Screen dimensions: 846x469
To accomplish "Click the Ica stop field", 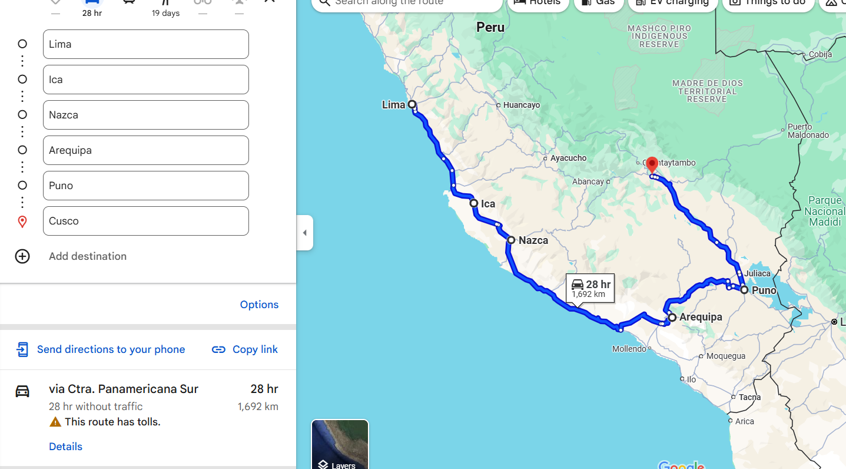I will [146, 80].
